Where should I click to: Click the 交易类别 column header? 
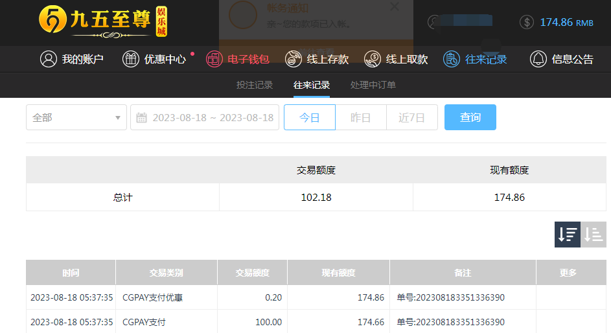point(167,273)
